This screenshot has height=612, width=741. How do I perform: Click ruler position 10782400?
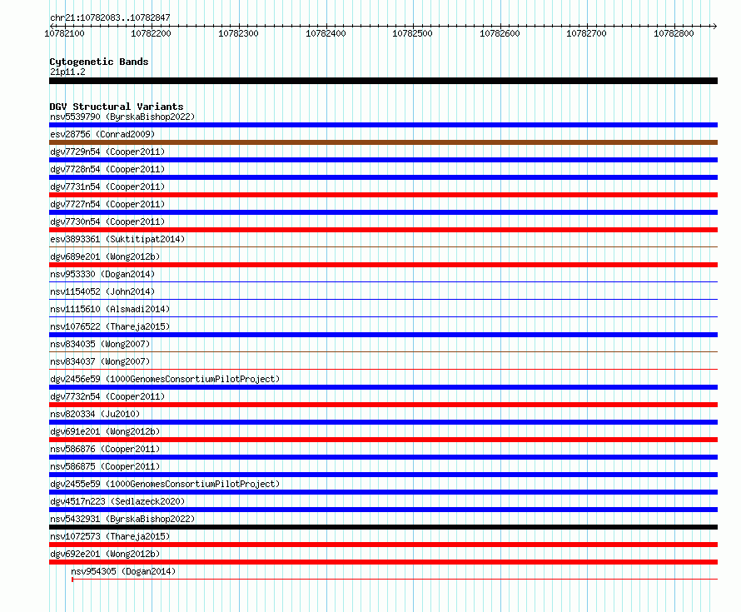click(326, 33)
